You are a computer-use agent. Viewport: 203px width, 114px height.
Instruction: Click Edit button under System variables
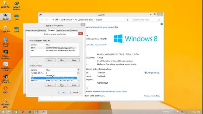pos(62,85)
